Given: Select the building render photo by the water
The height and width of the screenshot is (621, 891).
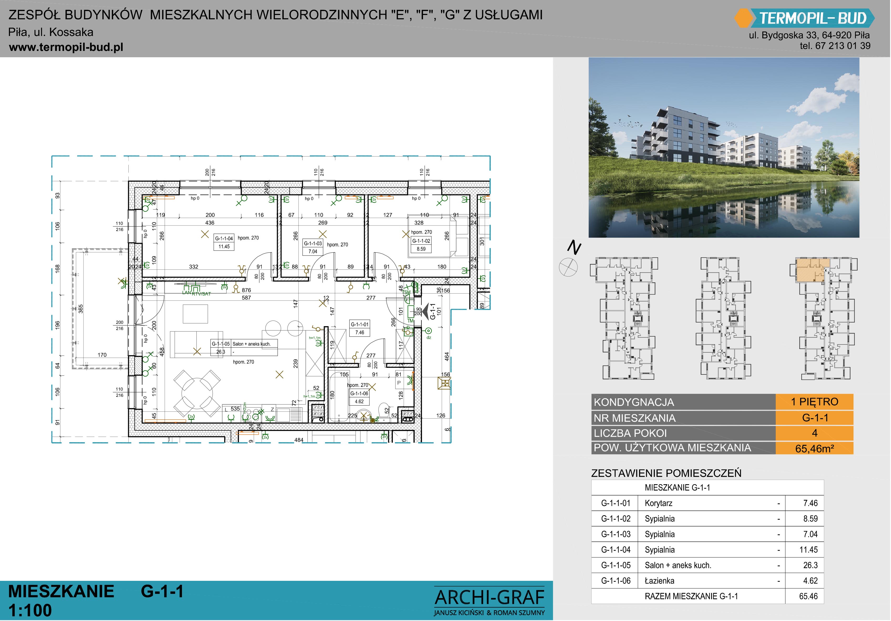Looking at the screenshot, I should (x=724, y=148).
